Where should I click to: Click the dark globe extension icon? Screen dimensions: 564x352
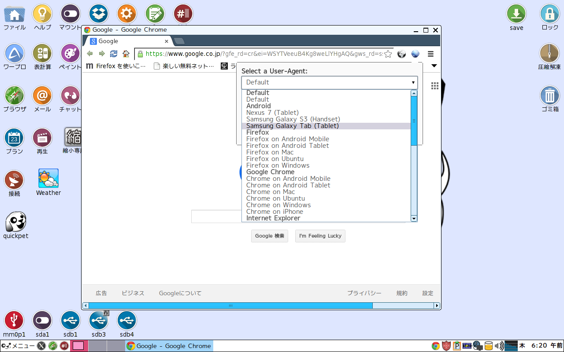401,54
